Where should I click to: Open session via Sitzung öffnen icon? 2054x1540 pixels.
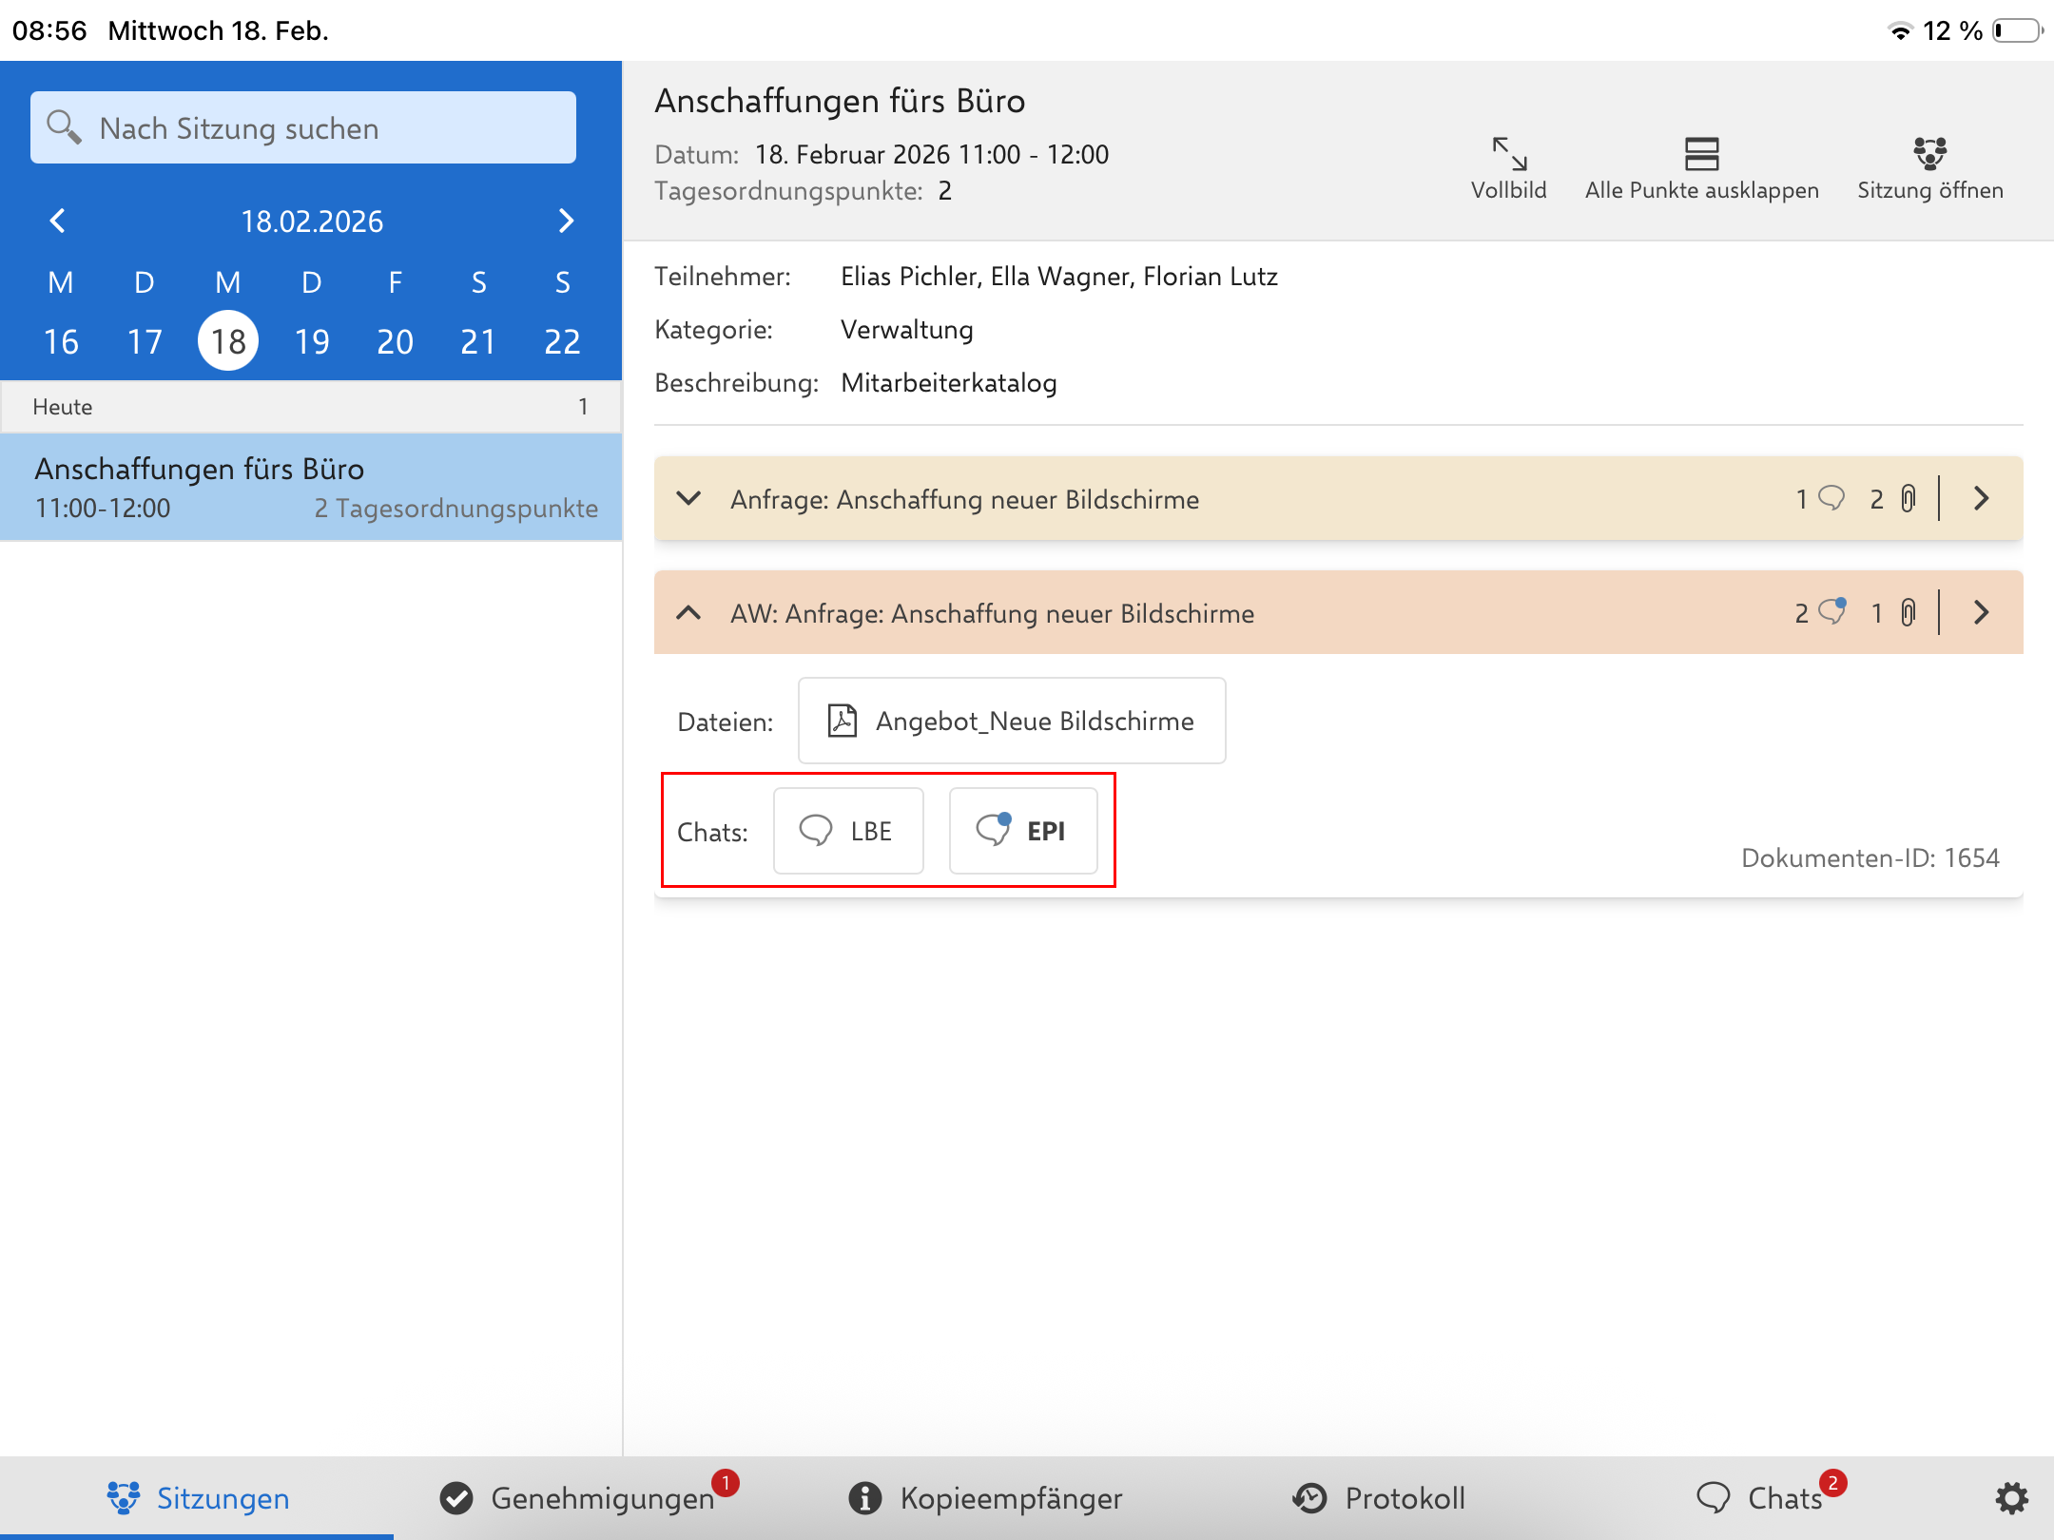click(x=1929, y=154)
